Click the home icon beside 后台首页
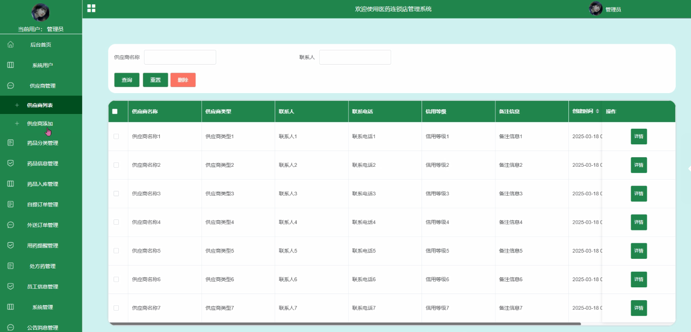 coord(10,45)
